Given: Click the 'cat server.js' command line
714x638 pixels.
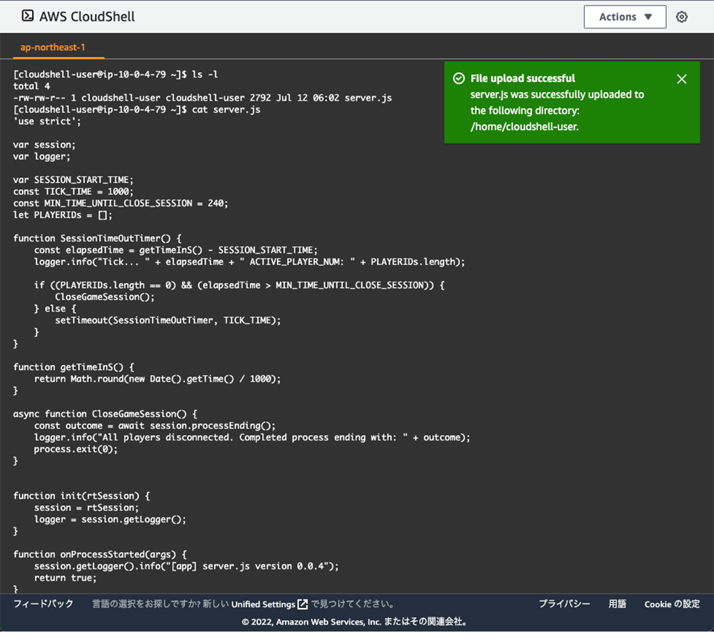Looking at the screenshot, I should pyautogui.click(x=136, y=109).
